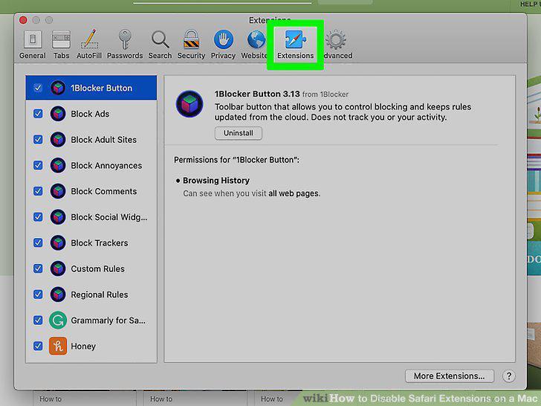The image size is (541, 406).
Task: Uninstall the 1Blocker Button extension
Action: click(239, 133)
